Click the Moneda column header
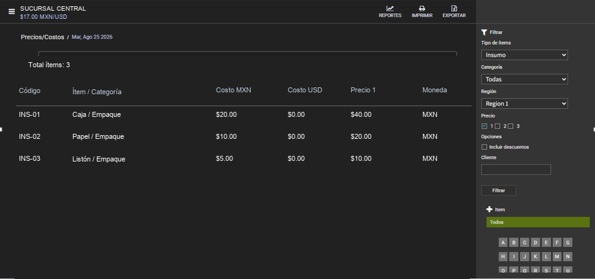 tap(434, 90)
